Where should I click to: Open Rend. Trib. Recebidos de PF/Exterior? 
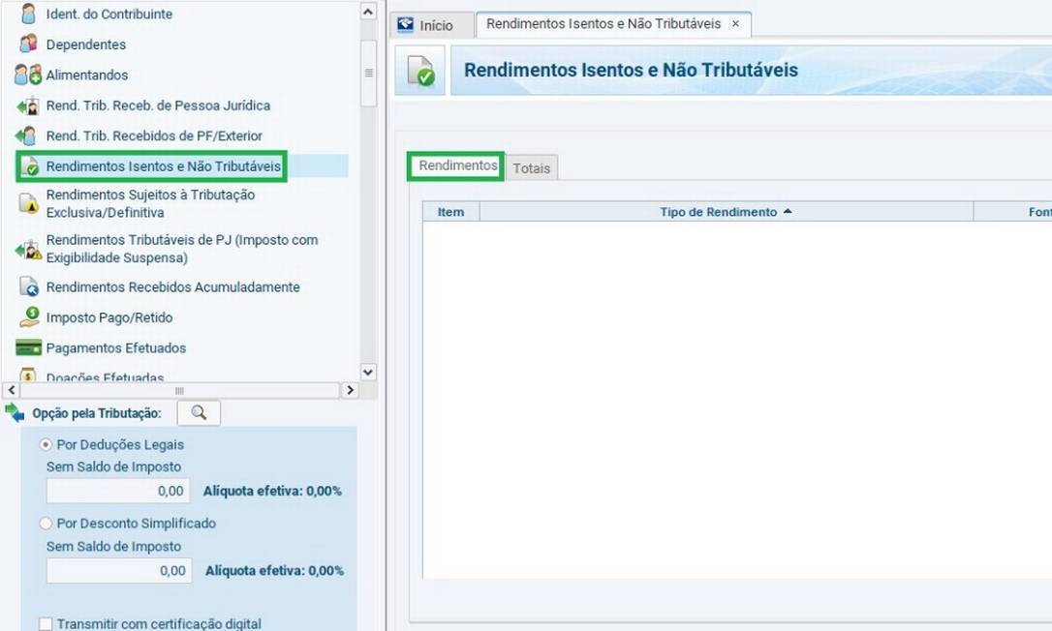pos(154,136)
